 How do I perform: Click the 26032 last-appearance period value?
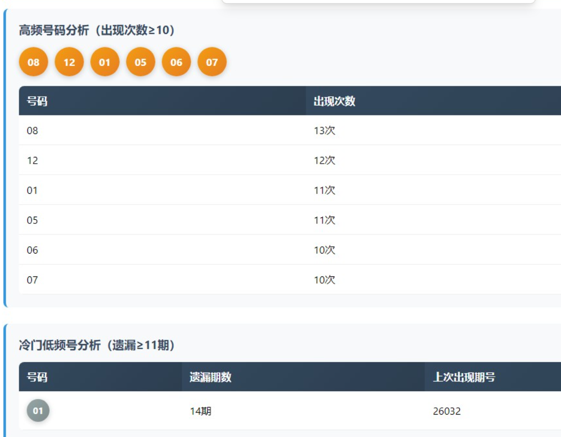click(447, 412)
